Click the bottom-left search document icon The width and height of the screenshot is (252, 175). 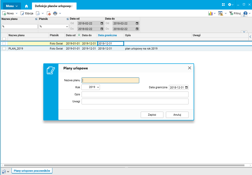[4, 171]
